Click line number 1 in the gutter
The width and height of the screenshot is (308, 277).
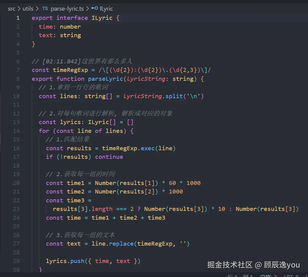(18, 18)
